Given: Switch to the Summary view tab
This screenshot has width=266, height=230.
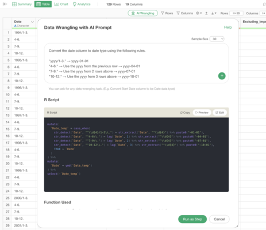Looking at the screenshot, I should click(x=22, y=4).
